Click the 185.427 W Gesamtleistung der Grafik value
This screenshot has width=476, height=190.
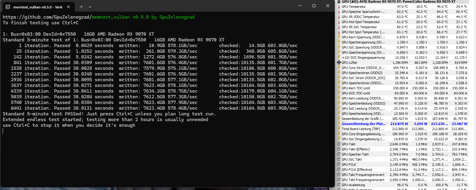click(400, 119)
